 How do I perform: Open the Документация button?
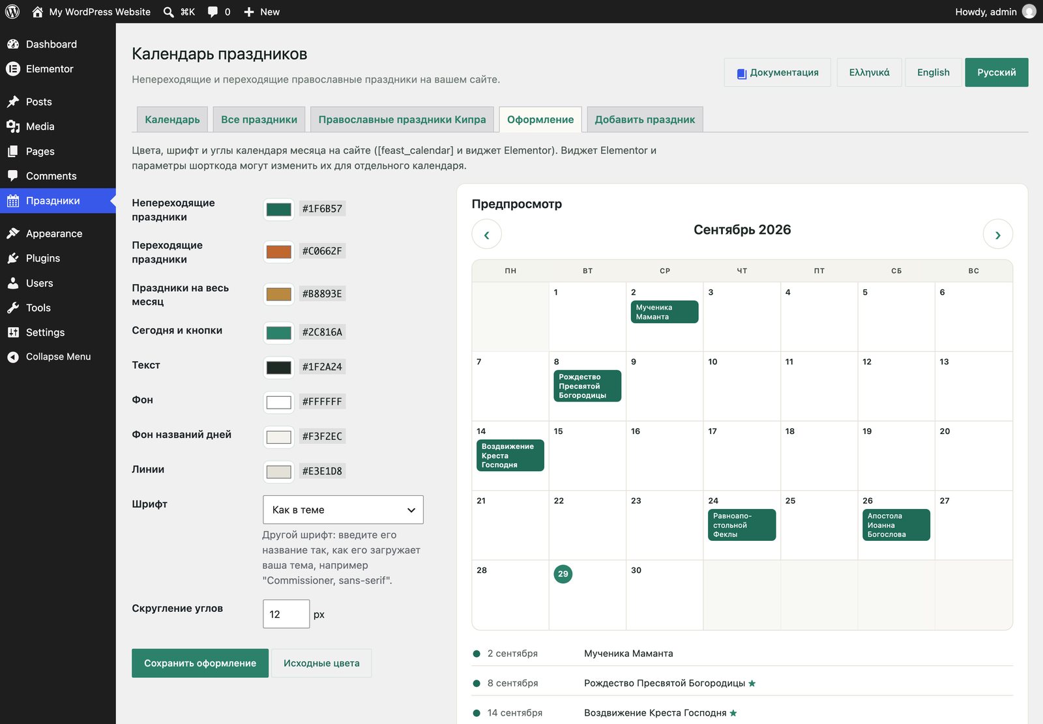click(777, 72)
